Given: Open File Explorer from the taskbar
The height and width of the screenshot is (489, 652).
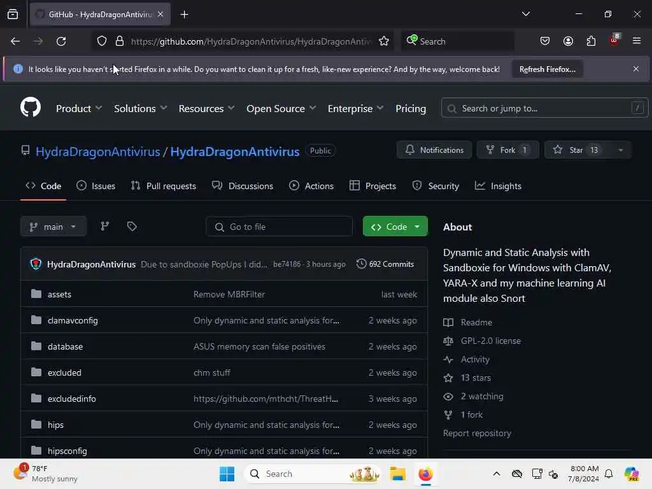Looking at the screenshot, I should (397, 474).
